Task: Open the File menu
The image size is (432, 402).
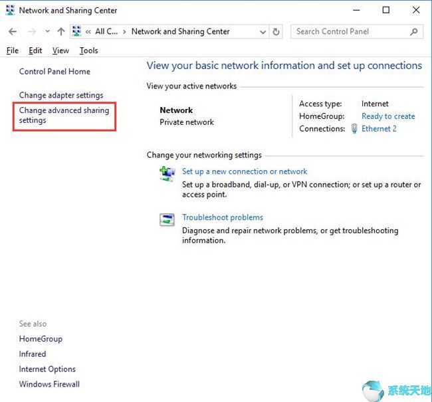Action: [x=13, y=50]
